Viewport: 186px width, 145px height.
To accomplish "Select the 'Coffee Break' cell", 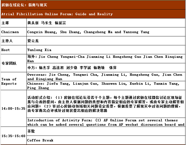I will tap(106, 140).
